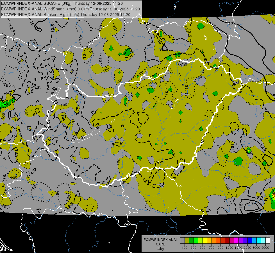Select the white swatch ending the legend
This screenshot has width=275, height=253.
coord(268,241)
